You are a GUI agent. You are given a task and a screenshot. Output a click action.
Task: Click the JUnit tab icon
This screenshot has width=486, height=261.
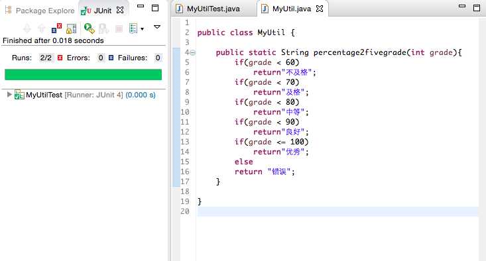[x=86, y=11]
